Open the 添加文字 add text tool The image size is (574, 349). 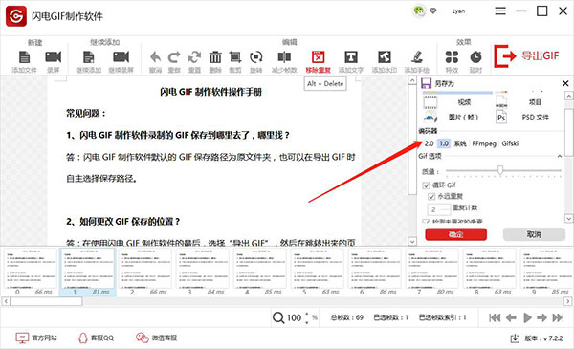[351, 57]
